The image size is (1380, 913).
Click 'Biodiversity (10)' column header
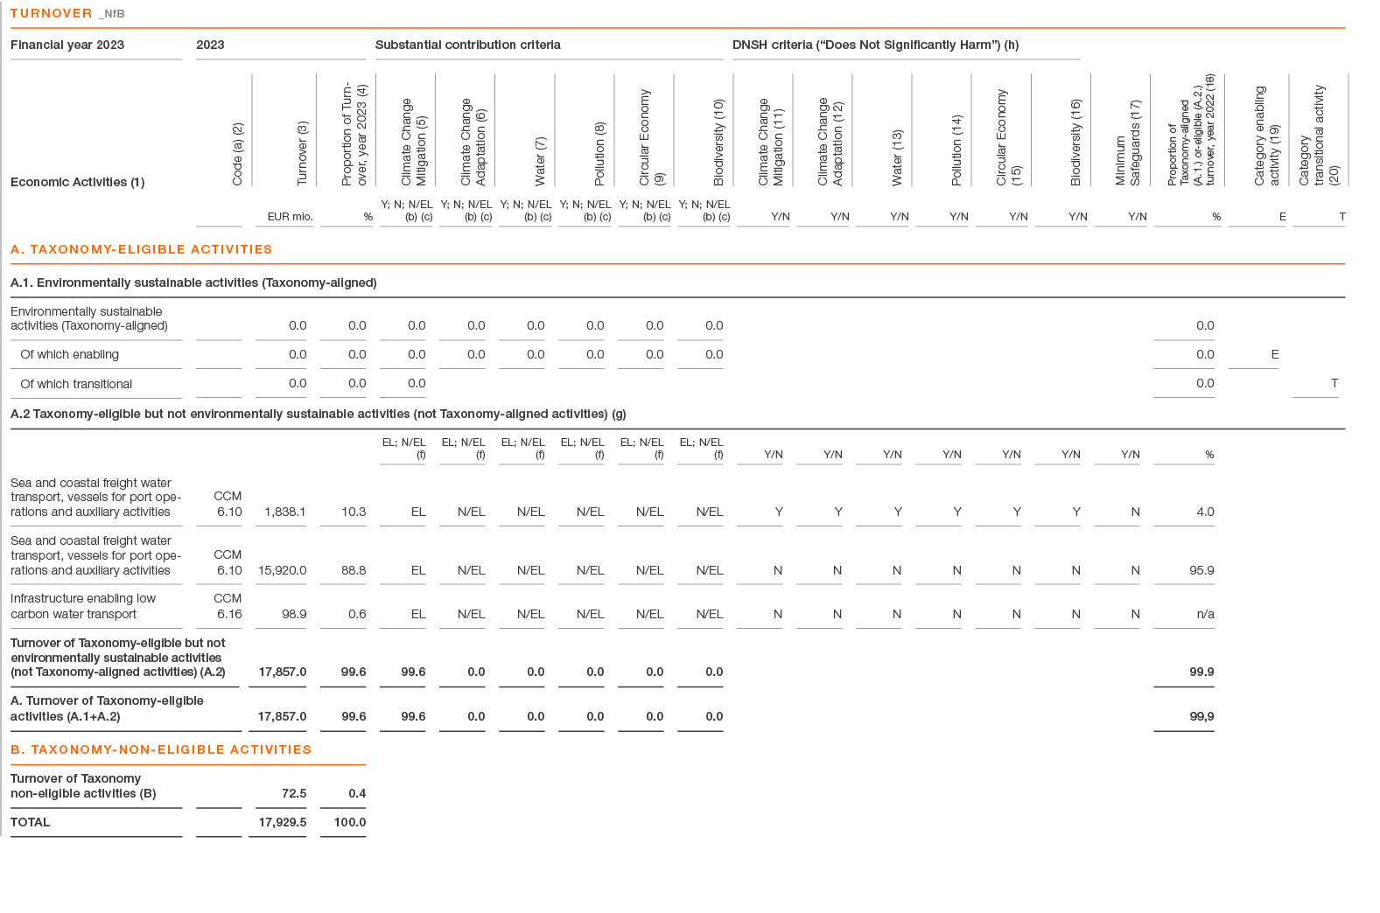coord(718,143)
